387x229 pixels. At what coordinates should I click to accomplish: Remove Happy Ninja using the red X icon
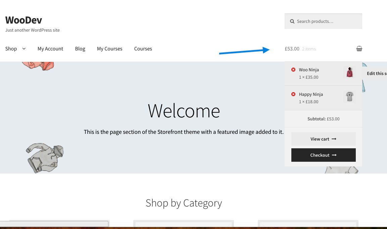pyautogui.click(x=293, y=94)
